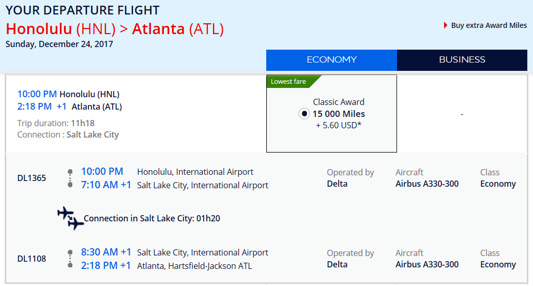
Task: Select the Classic Award radio button
Action: 304,114
